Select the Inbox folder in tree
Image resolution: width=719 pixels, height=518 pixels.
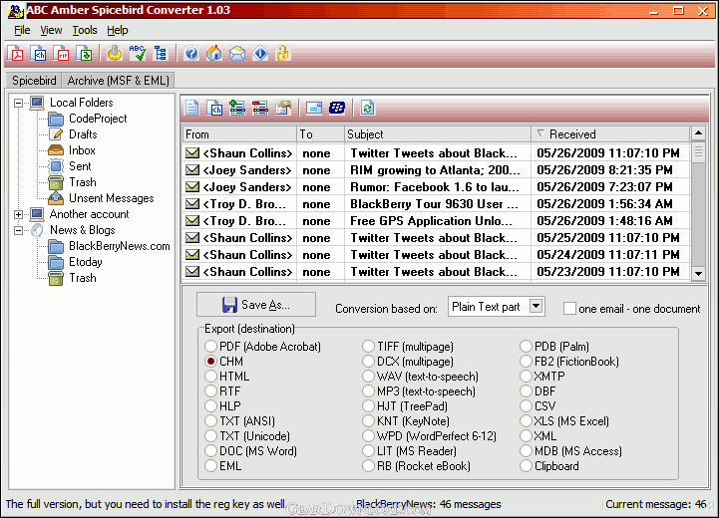pyautogui.click(x=82, y=150)
